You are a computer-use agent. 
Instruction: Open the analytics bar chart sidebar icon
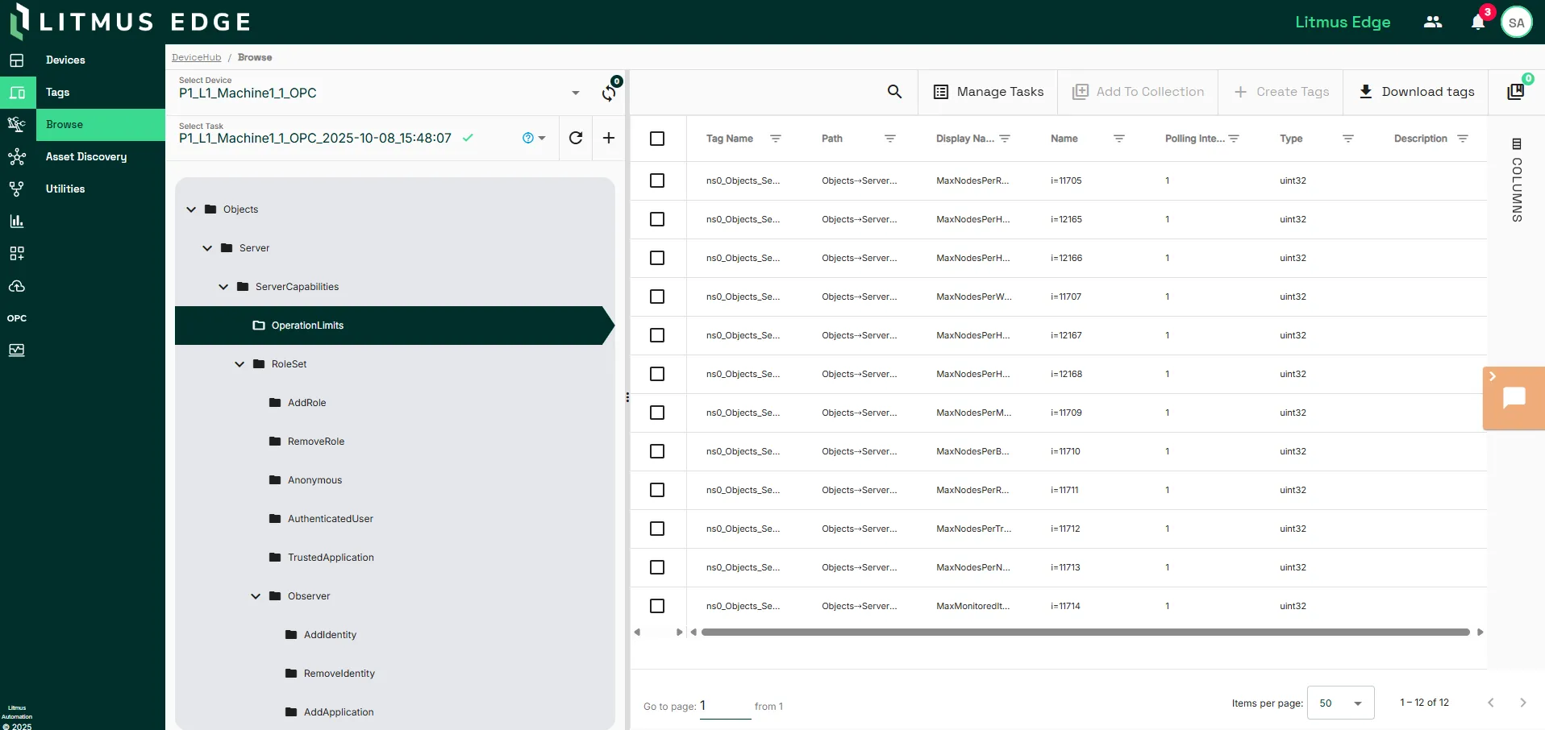pyautogui.click(x=17, y=222)
